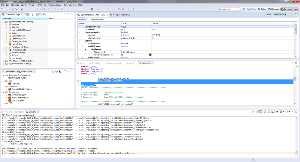
Task: Switch to the Methods tab
Action: tap(93, 20)
